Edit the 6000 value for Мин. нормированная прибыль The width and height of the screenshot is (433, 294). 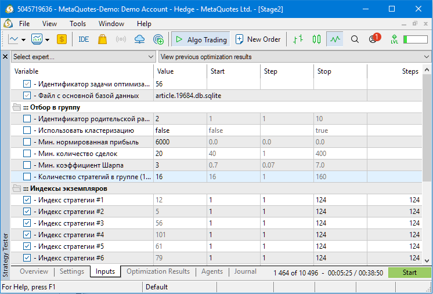point(180,142)
